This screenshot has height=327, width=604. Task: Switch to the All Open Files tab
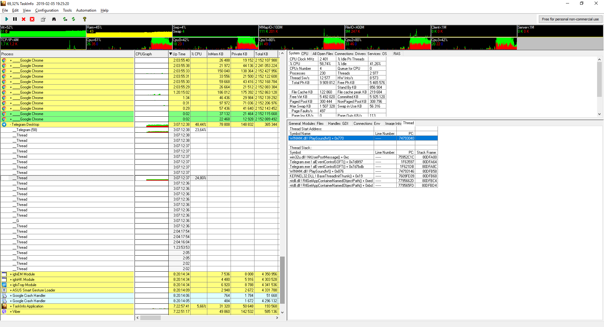tap(322, 54)
